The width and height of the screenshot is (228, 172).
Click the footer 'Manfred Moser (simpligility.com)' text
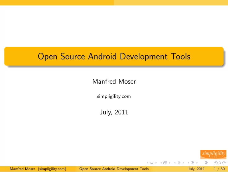pyautogui.click(x=38, y=169)
